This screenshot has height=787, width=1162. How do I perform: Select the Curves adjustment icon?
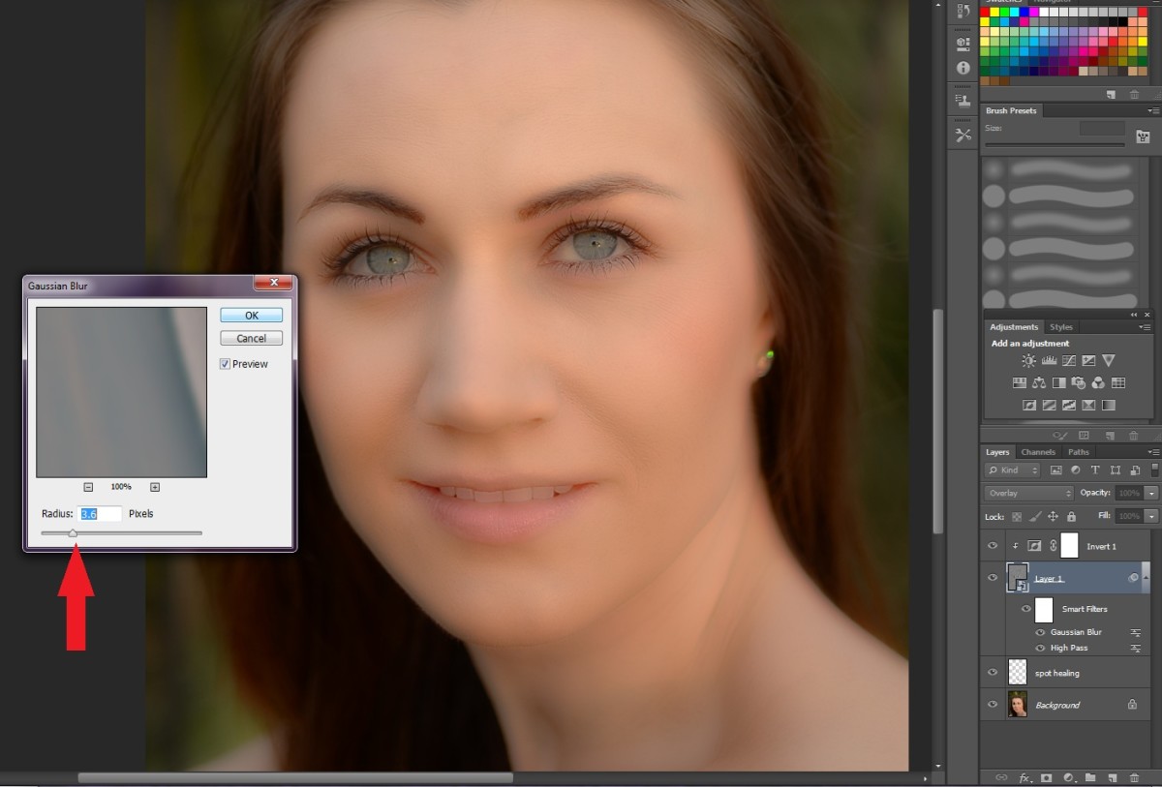coord(1069,361)
